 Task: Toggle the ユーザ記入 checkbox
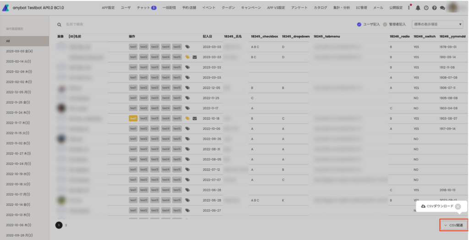tap(359, 24)
